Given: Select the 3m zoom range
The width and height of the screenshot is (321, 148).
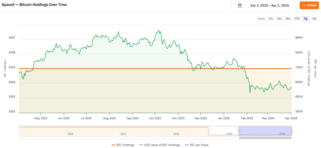Looking at the screenshot, I should [279, 19].
